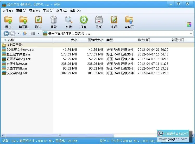Screen dimensions: 195x144
Task: Click the horizontal scrollbar at bottom
Action: click(x=60, y=135)
